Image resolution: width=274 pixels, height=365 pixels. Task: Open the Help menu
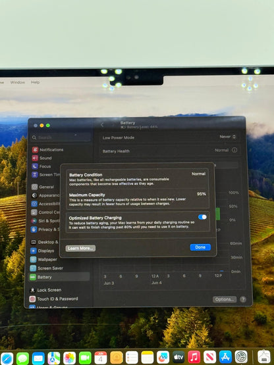pos(35,82)
